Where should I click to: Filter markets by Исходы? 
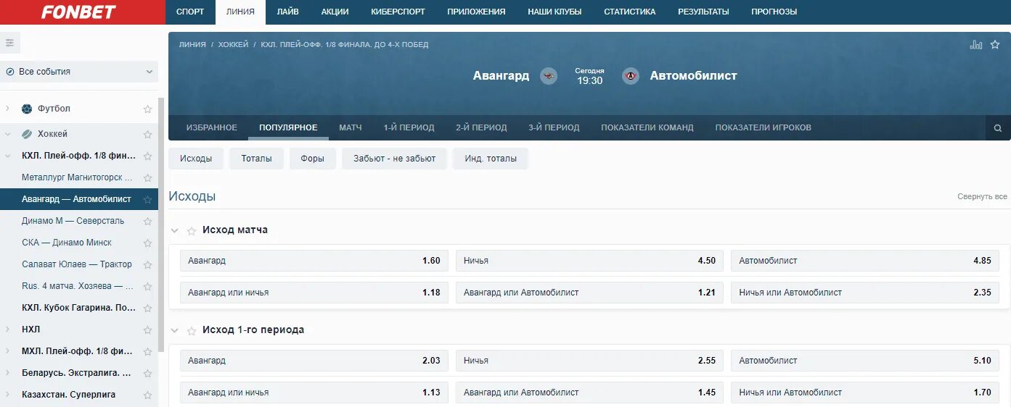tap(196, 159)
